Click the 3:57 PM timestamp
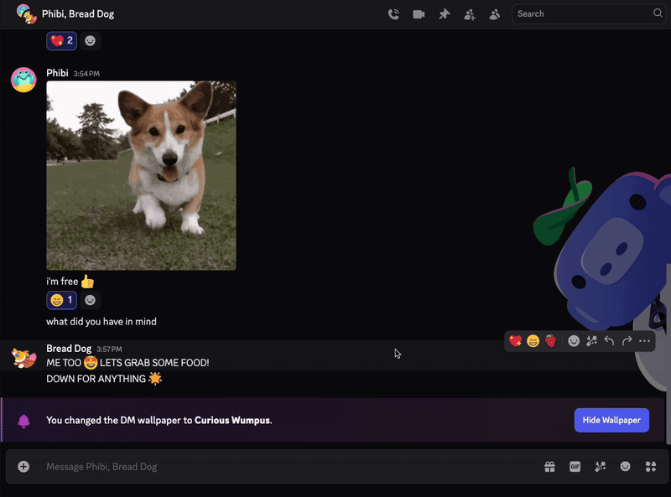The width and height of the screenshot is (671, 497). pyautogui.click(x=109, y=349)
